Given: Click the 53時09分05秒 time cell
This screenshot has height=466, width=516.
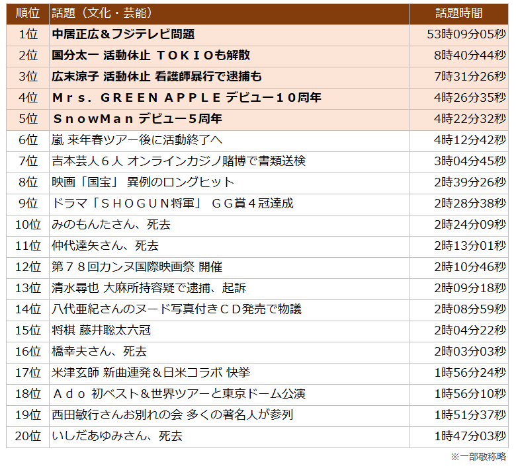Looking at the screenshot, I should 466,34.
